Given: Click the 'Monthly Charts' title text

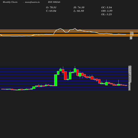Looking at the screenshot, I should (x=10, y=2).
